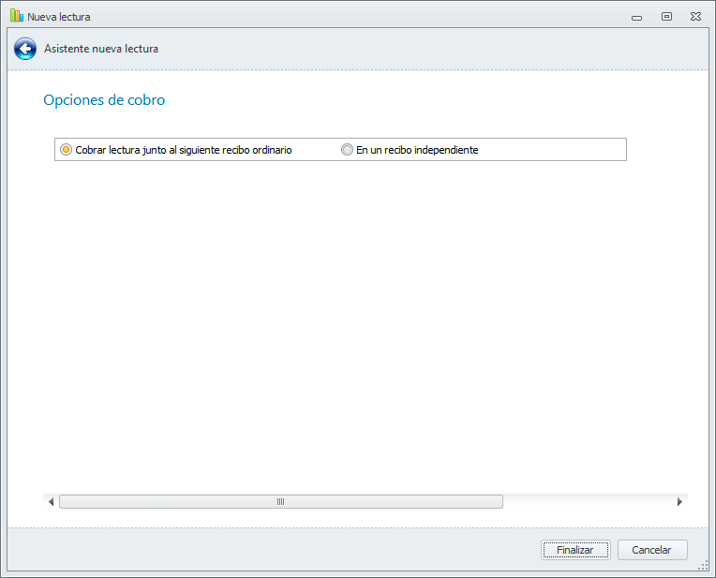This screenshot has width=716, height=578.
Task: Minimize the Nueva lectura window
Action: [636, 18]
